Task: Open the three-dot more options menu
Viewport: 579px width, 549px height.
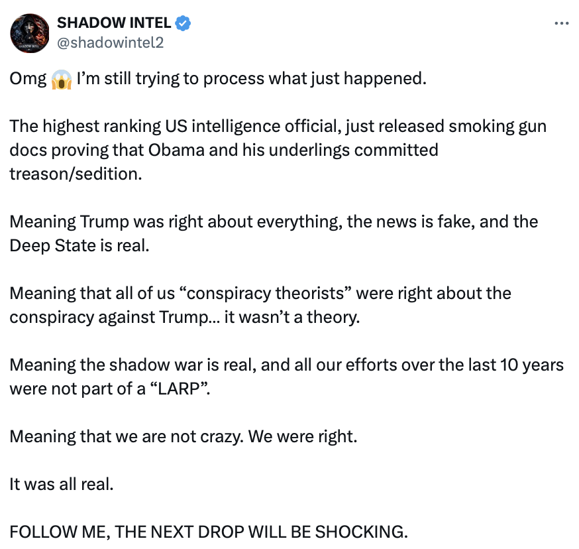Action: pos(560,23)
